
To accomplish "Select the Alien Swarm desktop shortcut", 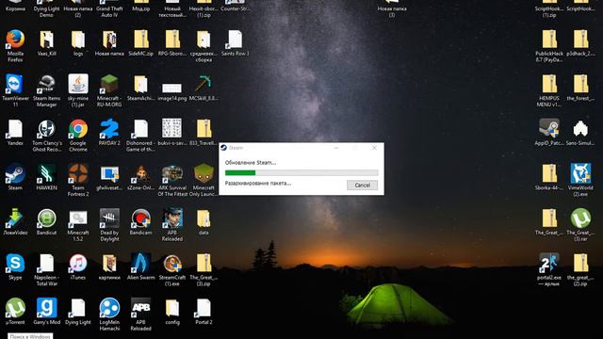I will (x=140, y=263).
